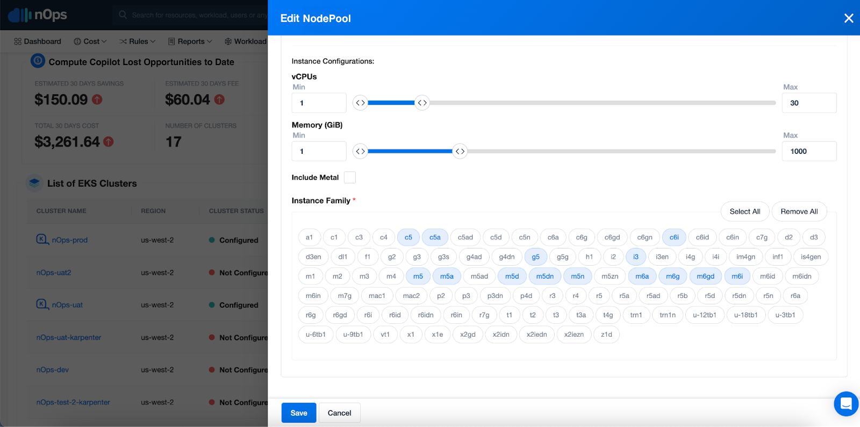
Task: Open the nOps-dev cluster link
Action: click(x=53, y=370)
